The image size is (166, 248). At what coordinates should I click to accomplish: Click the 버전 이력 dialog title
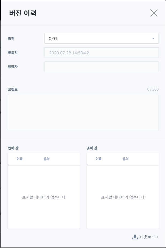point(23,13)
